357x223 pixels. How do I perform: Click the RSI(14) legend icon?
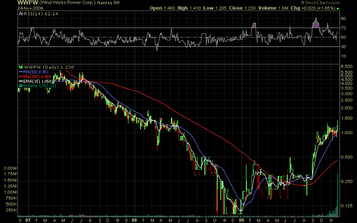(x=21, y=13)
